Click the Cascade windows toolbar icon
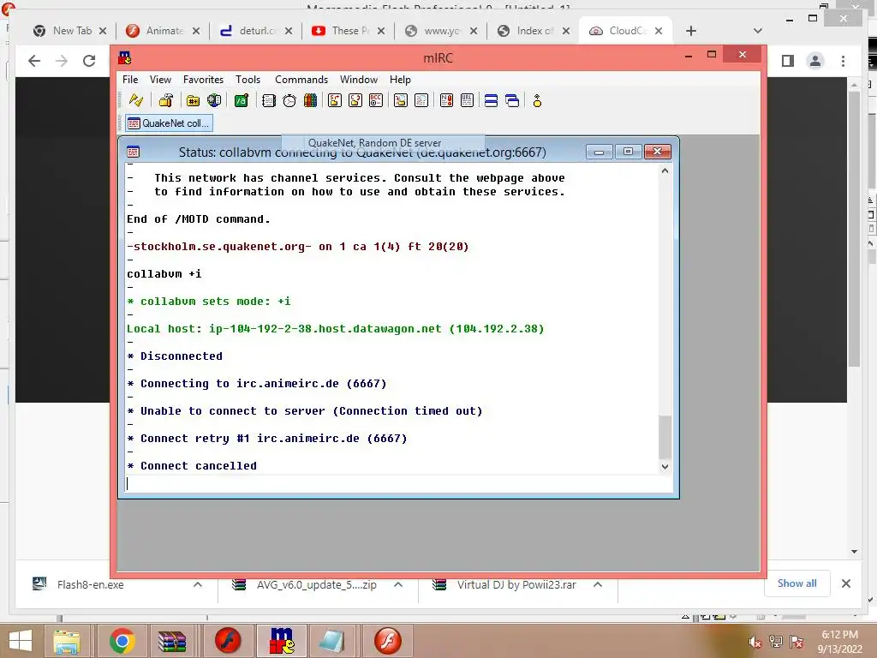The height and width of the screenshot is (658, 877). (512, 101)
